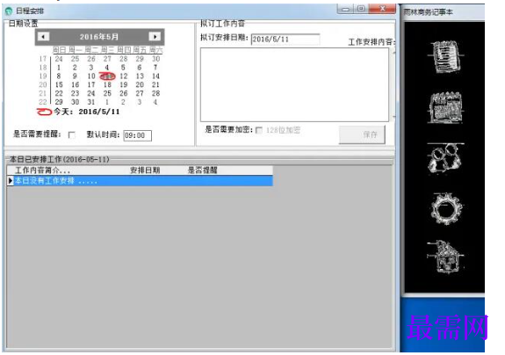Go to next month in calendar
Screen dimensions: 505x355
155,36
